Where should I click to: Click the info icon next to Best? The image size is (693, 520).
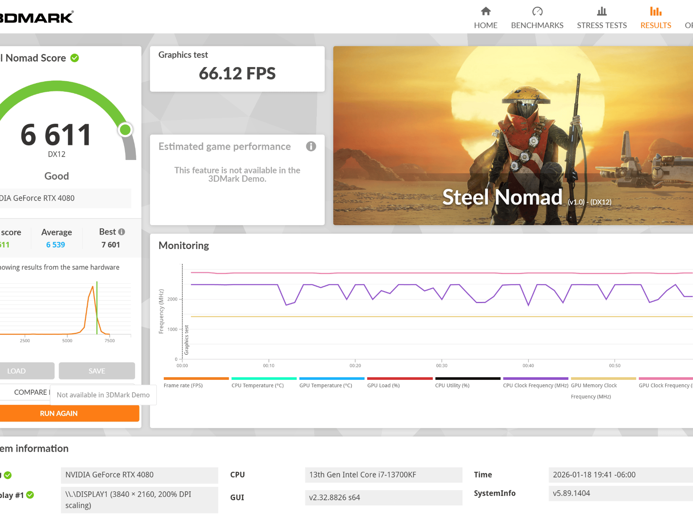[121, 232]
